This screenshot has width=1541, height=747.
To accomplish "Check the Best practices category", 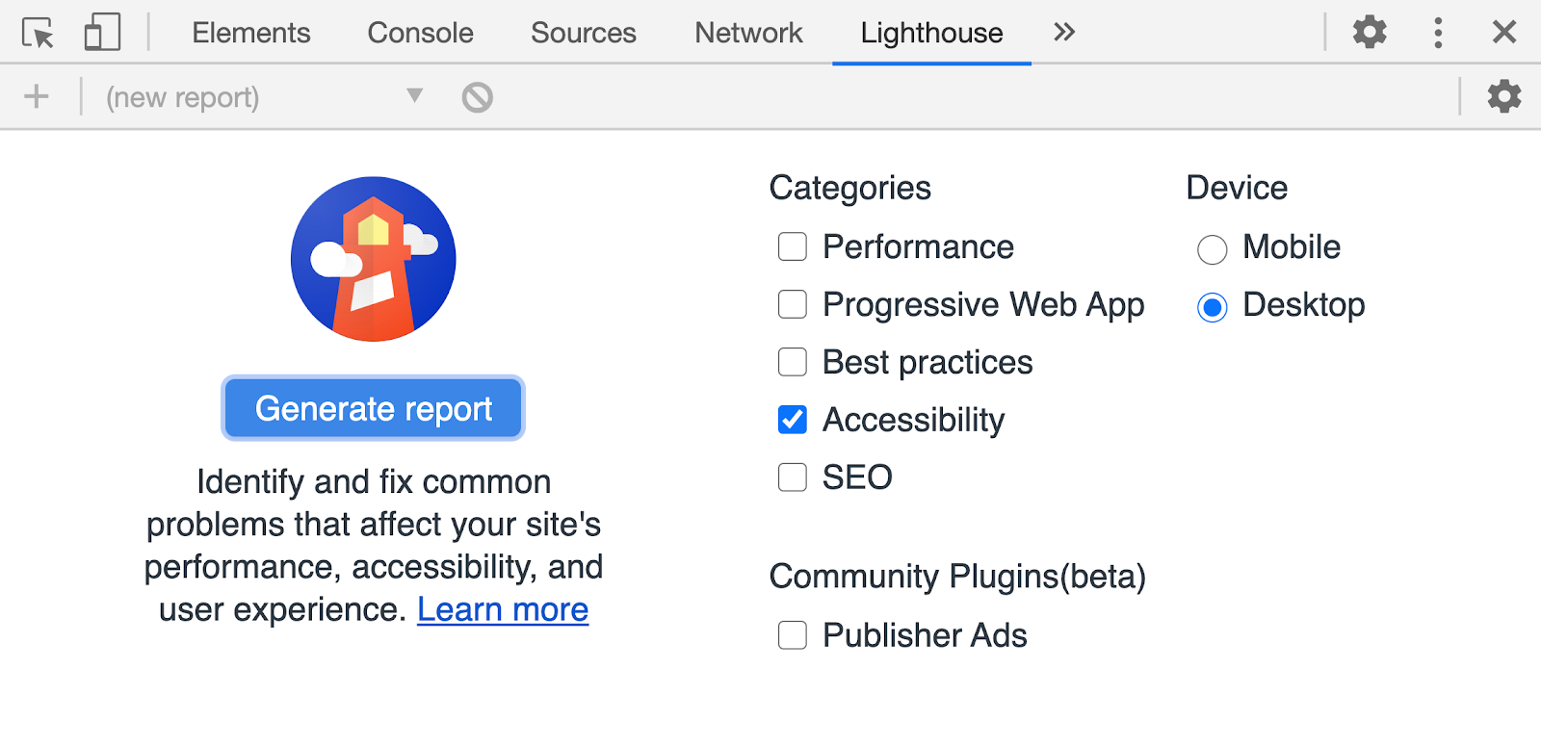I will coord(792,362).
